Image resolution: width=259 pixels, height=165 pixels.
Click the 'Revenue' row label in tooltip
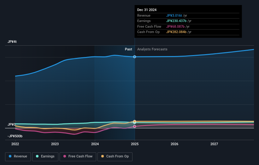point(144,16)
